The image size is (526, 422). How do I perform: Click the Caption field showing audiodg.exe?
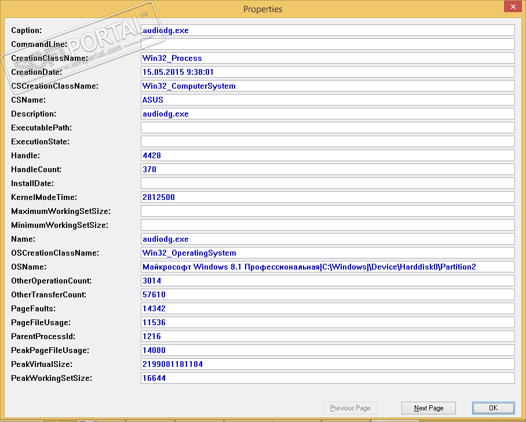tap(328, 30)
